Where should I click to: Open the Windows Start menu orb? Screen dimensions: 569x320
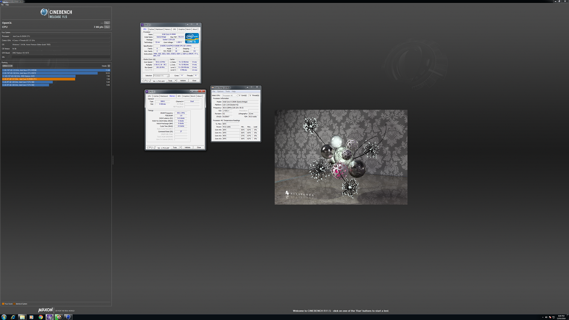(x=4, y=317)
